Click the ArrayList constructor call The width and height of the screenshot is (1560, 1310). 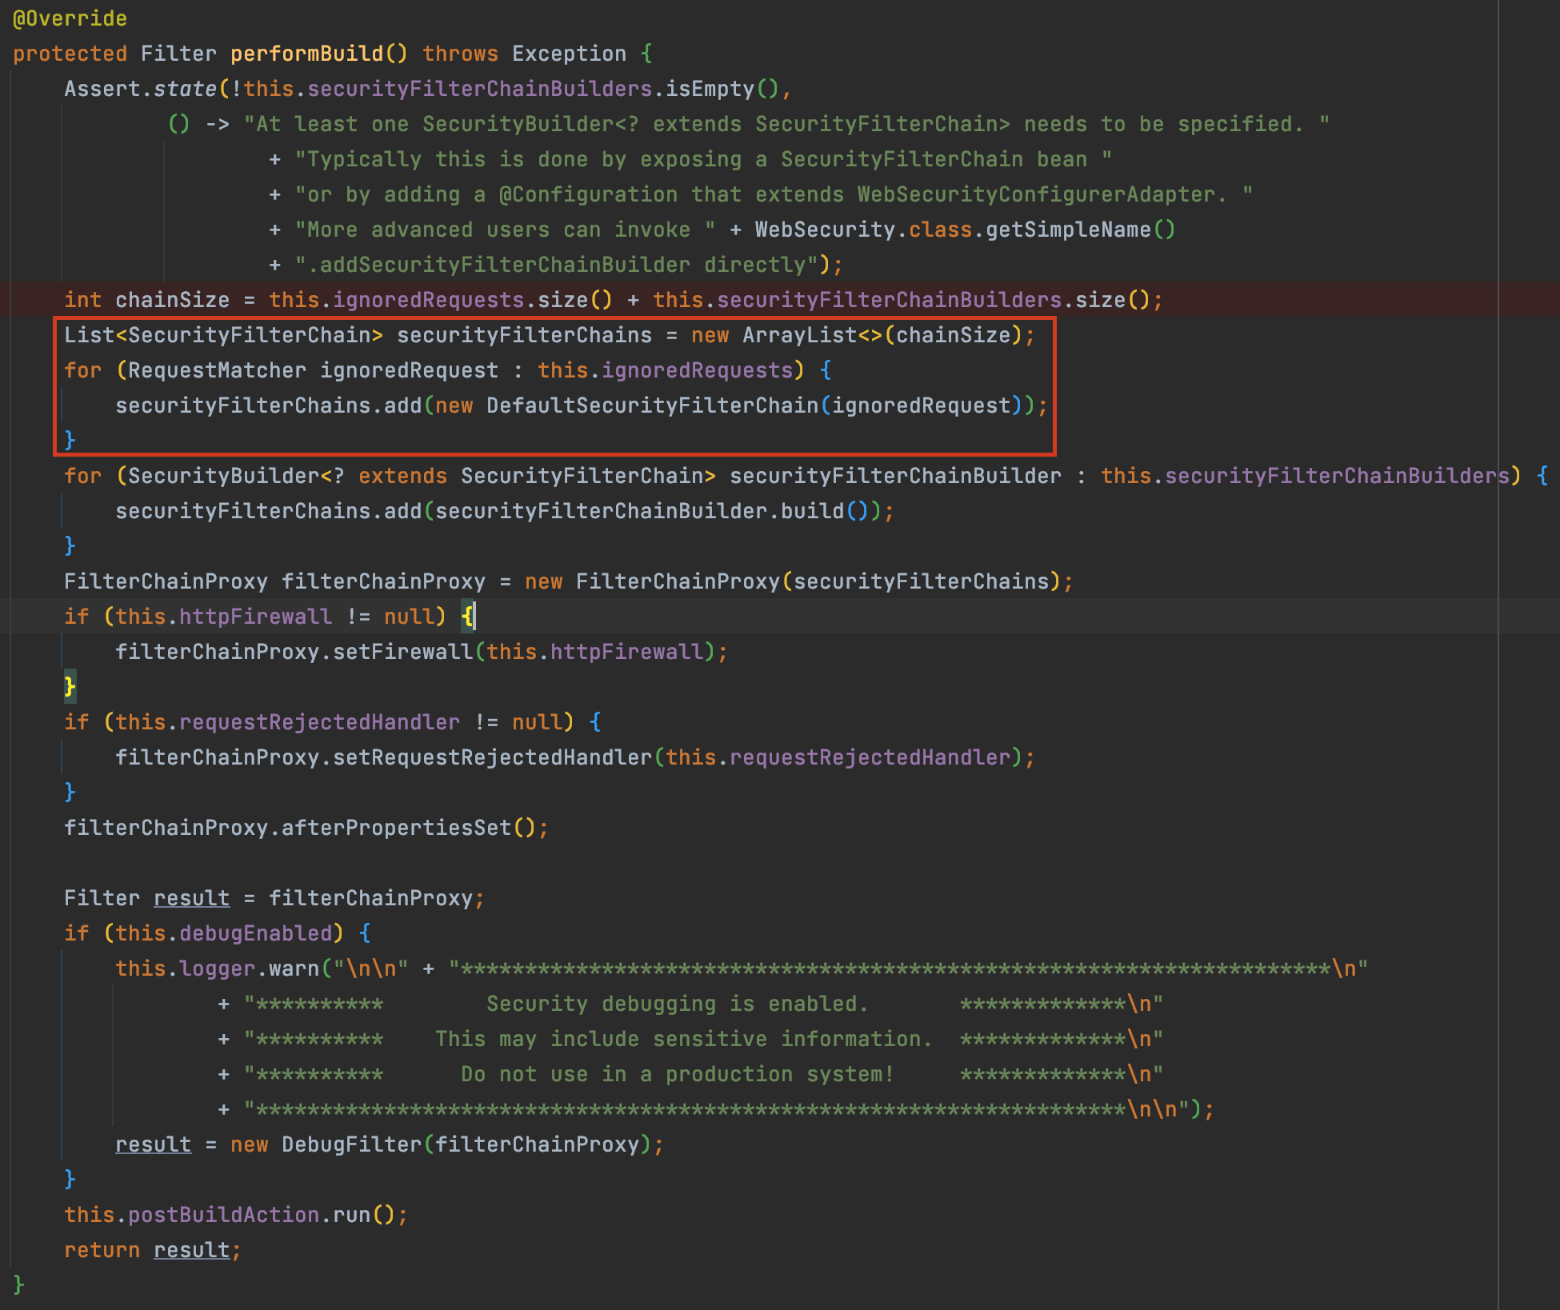click(799, 335)
